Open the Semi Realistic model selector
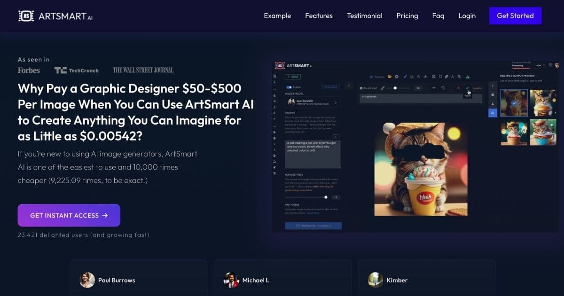Image resolution: width=564 pixels, height=296 pixels. (313, 102)
